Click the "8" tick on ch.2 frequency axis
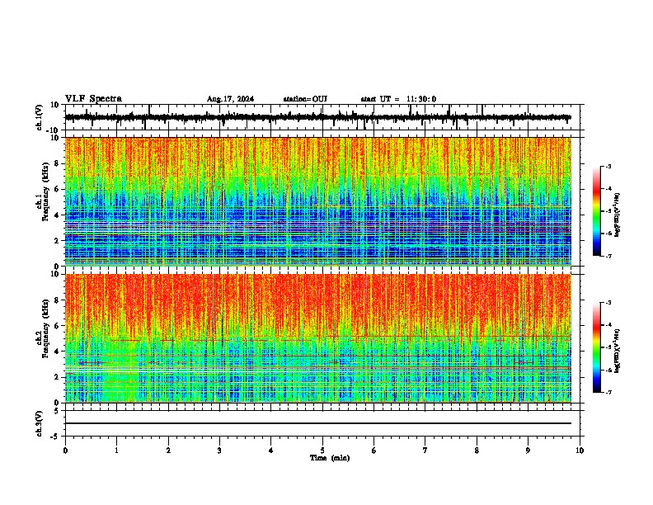653x505 pixels. point(58,300)
